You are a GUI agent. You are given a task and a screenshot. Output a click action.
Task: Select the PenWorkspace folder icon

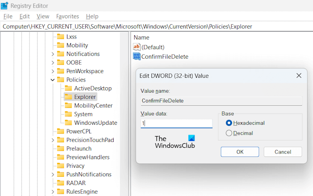[61, 71]
